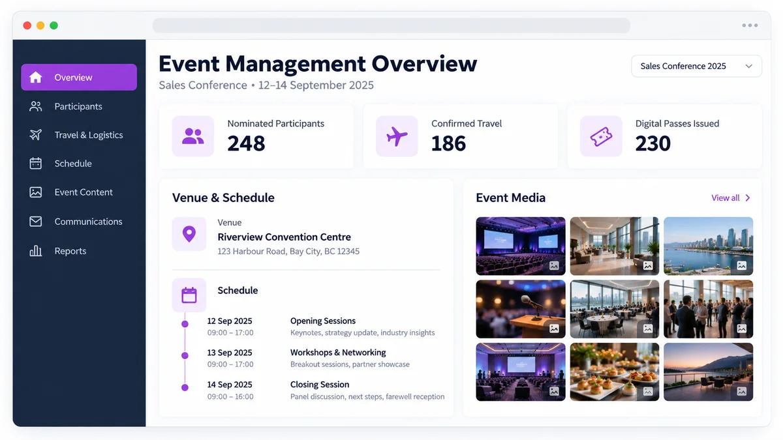Click the three-dot menu in the browser bar

pyautogui.click(x=750, y=25)
